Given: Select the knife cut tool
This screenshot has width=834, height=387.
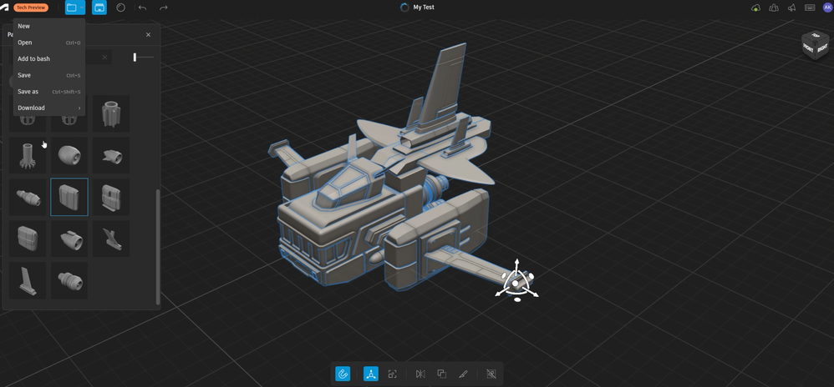Looking at the screenshot, I should pyautogui.click(x=463, y=374).
